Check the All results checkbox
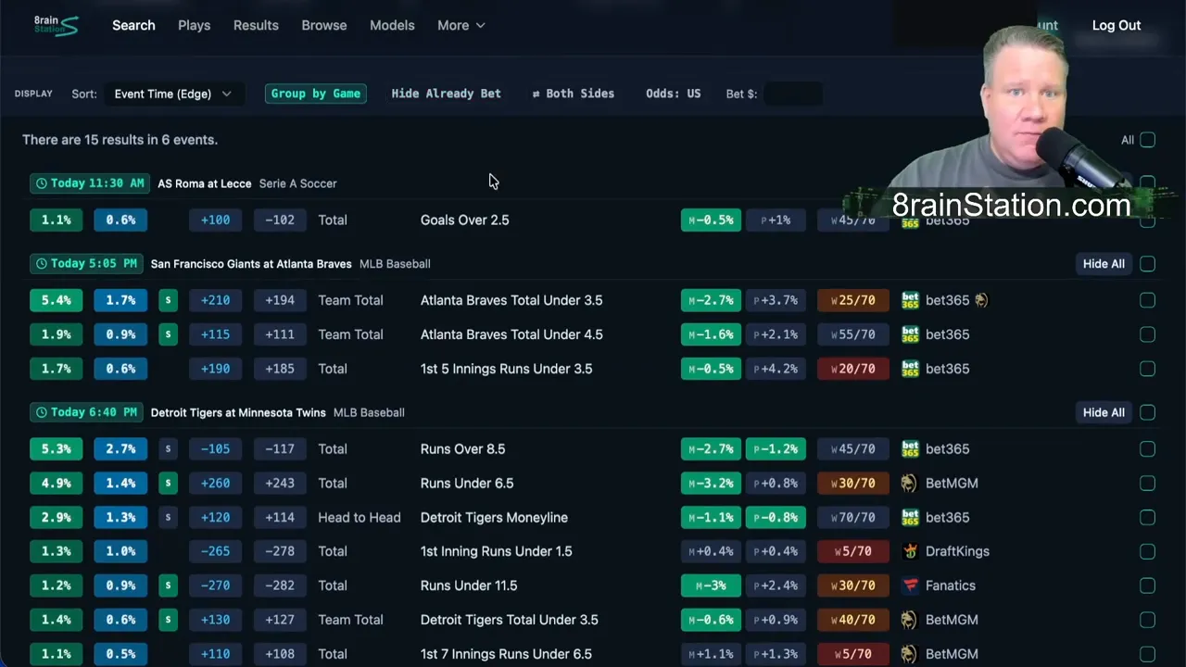The width and height of the screenshot is (1186, 667). pos(1148,140)
